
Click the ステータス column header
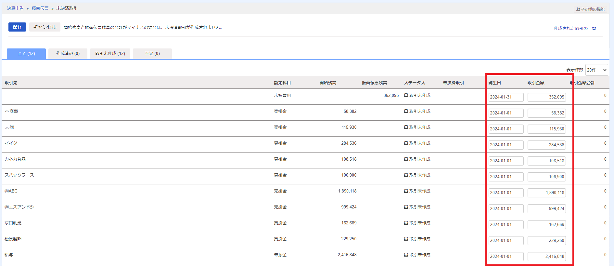tap(415, 83)
